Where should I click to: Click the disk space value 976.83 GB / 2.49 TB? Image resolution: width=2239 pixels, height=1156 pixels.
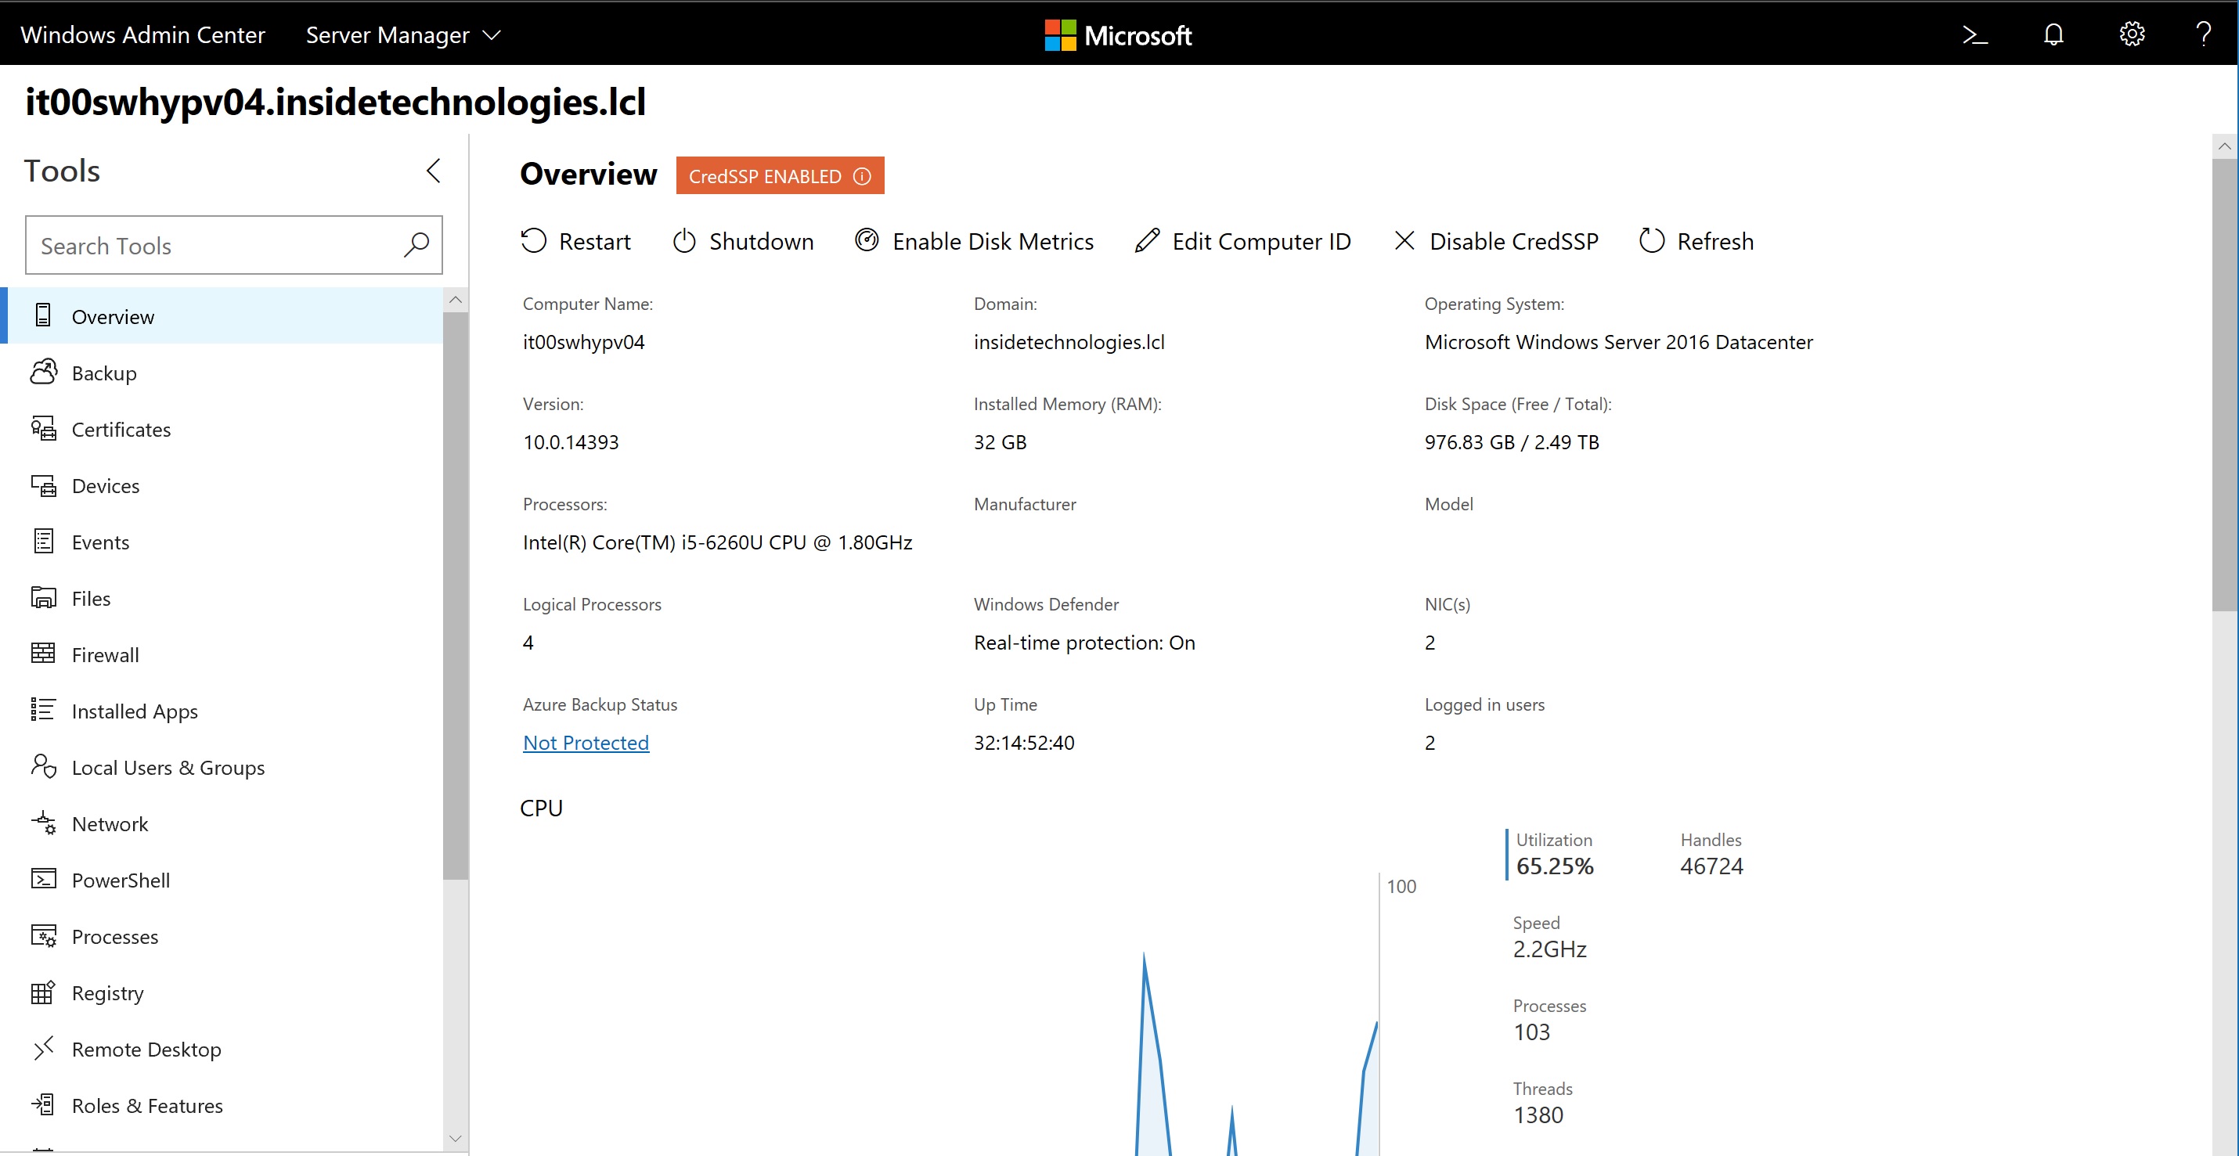[1512, 441]
